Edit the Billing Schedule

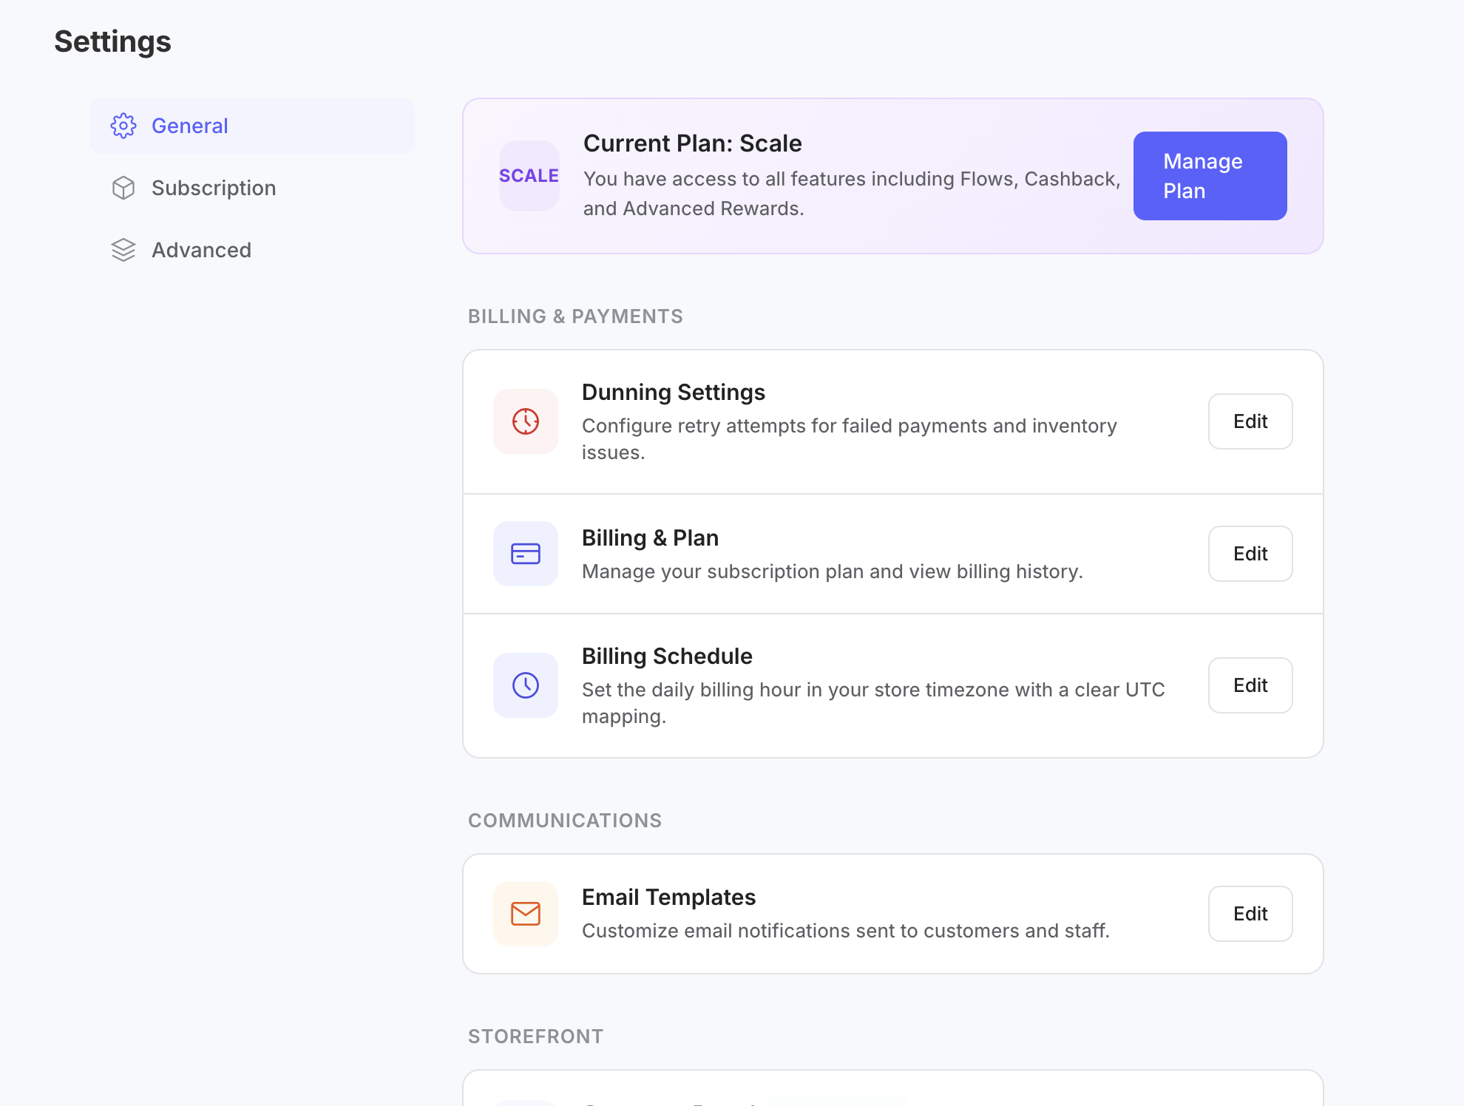(x=1250, y=685)
